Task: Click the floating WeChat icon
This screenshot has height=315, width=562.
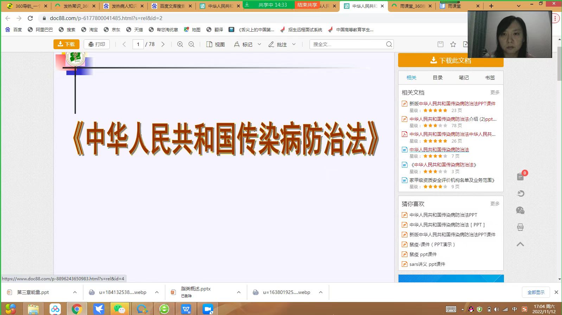Action: tap(521, 210)
